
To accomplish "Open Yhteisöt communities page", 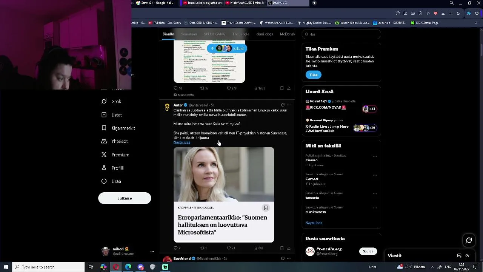I will pos(114,141).
